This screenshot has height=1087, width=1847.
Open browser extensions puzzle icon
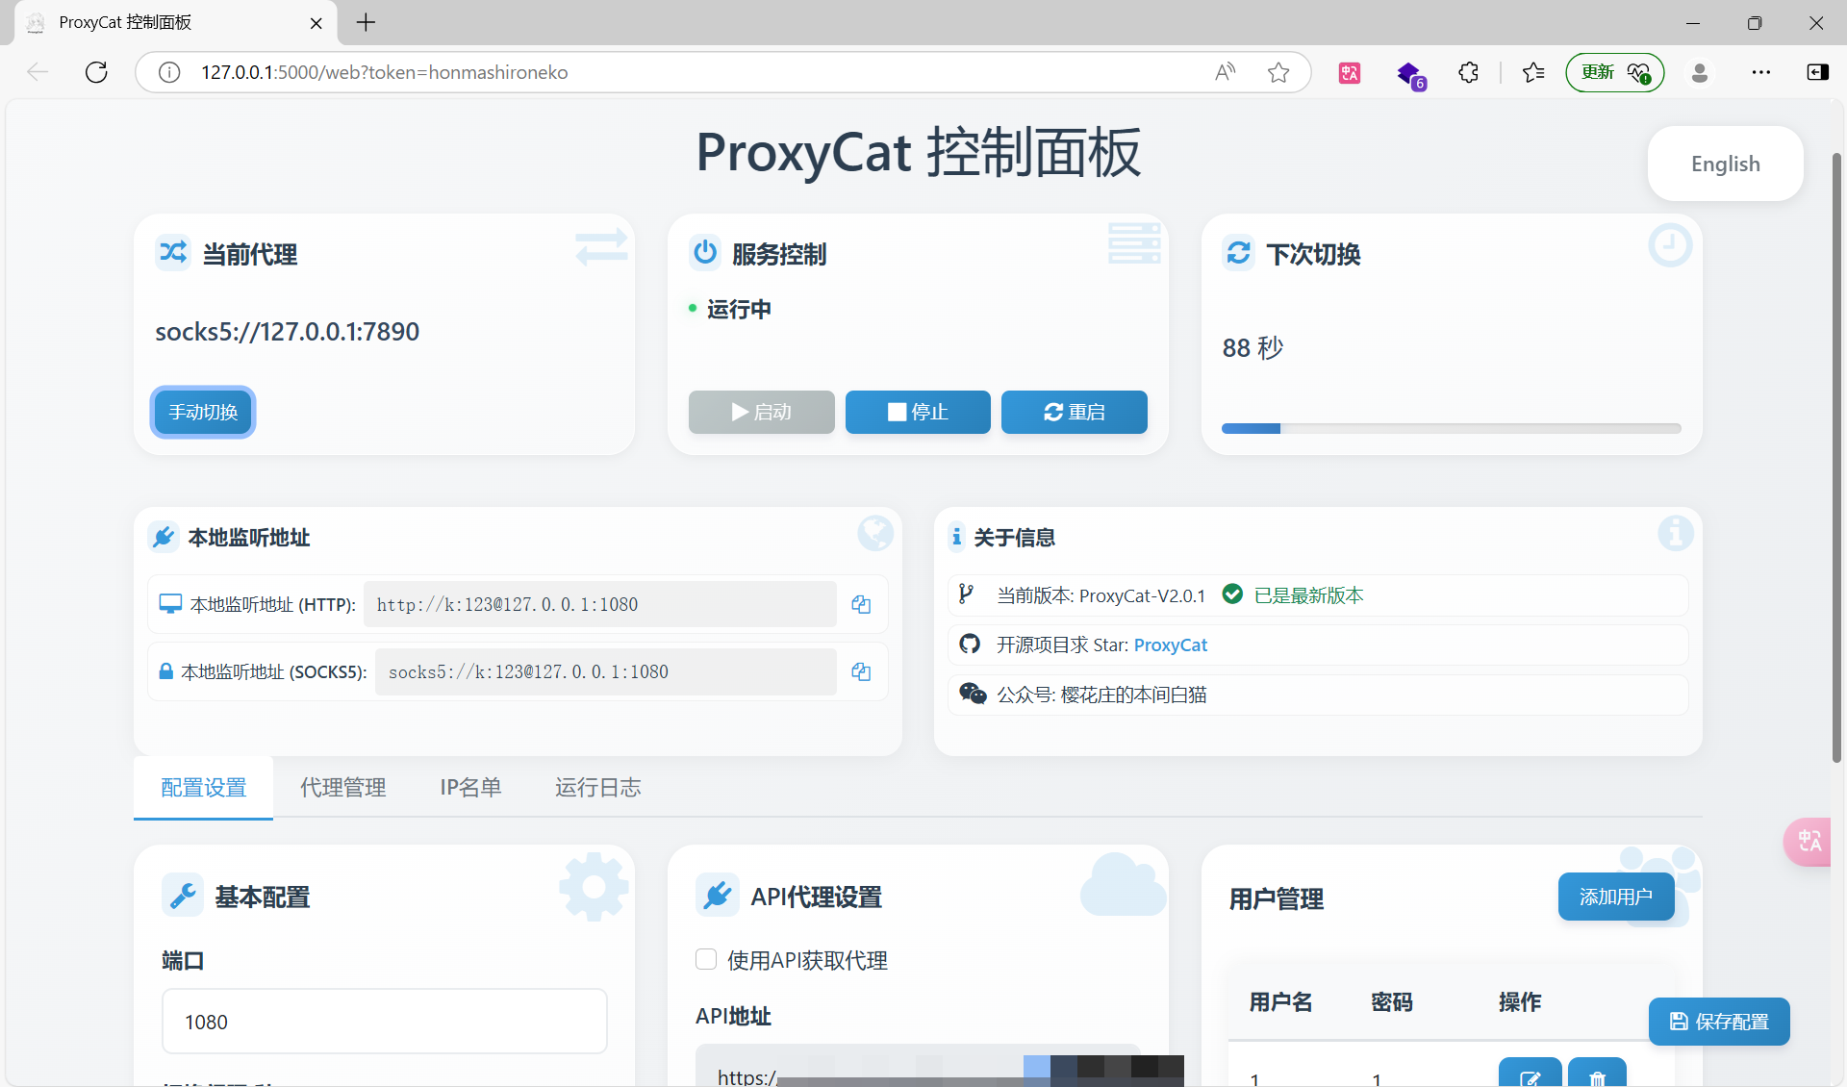[x=1468, y=72]
